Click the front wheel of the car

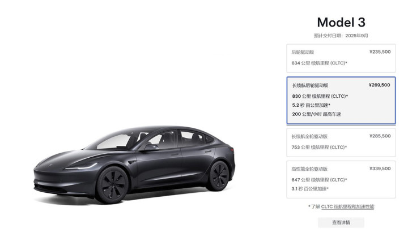pos(112,184)
